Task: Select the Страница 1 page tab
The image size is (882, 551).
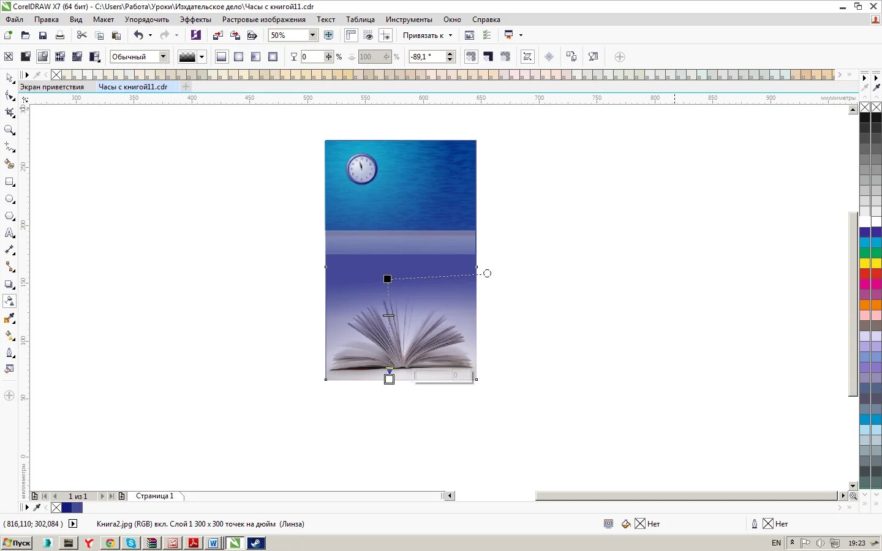Action: (155, 496)
